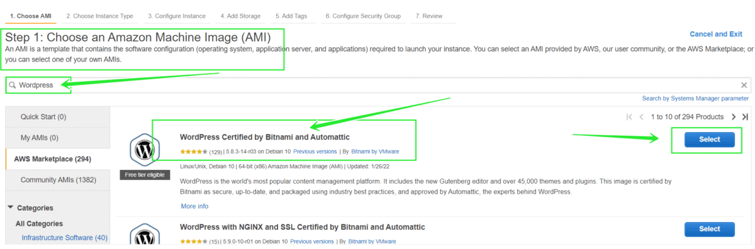755x249 pixels.
Task: Jump to first page of products
Action: 629,117
